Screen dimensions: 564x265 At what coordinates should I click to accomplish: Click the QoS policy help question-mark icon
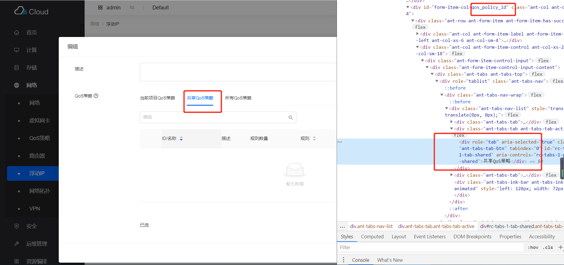96,96
